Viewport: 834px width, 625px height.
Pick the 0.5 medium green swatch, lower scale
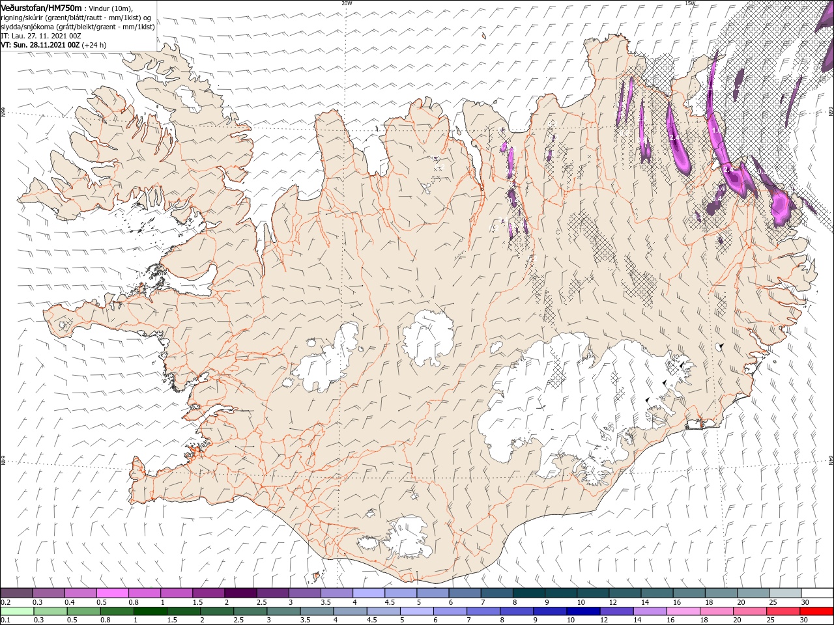pyautogui.click(x=83, y=611)
